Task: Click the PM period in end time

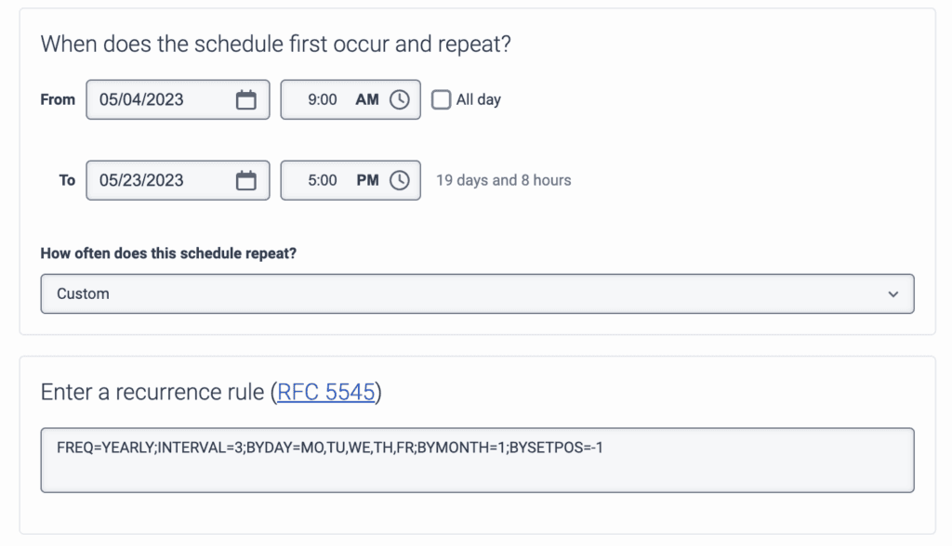Action: 367,181
